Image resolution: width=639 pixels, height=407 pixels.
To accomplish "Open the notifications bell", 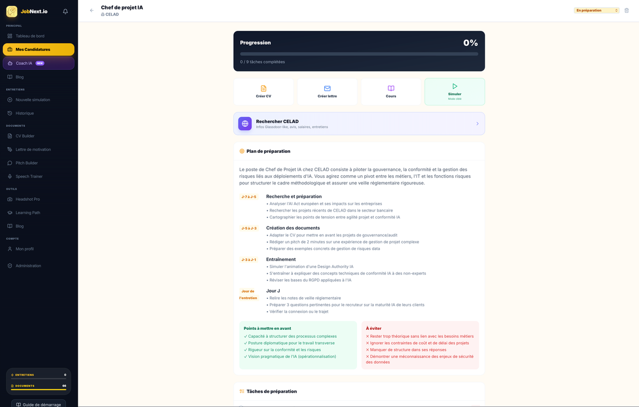I will click(65, 11).
